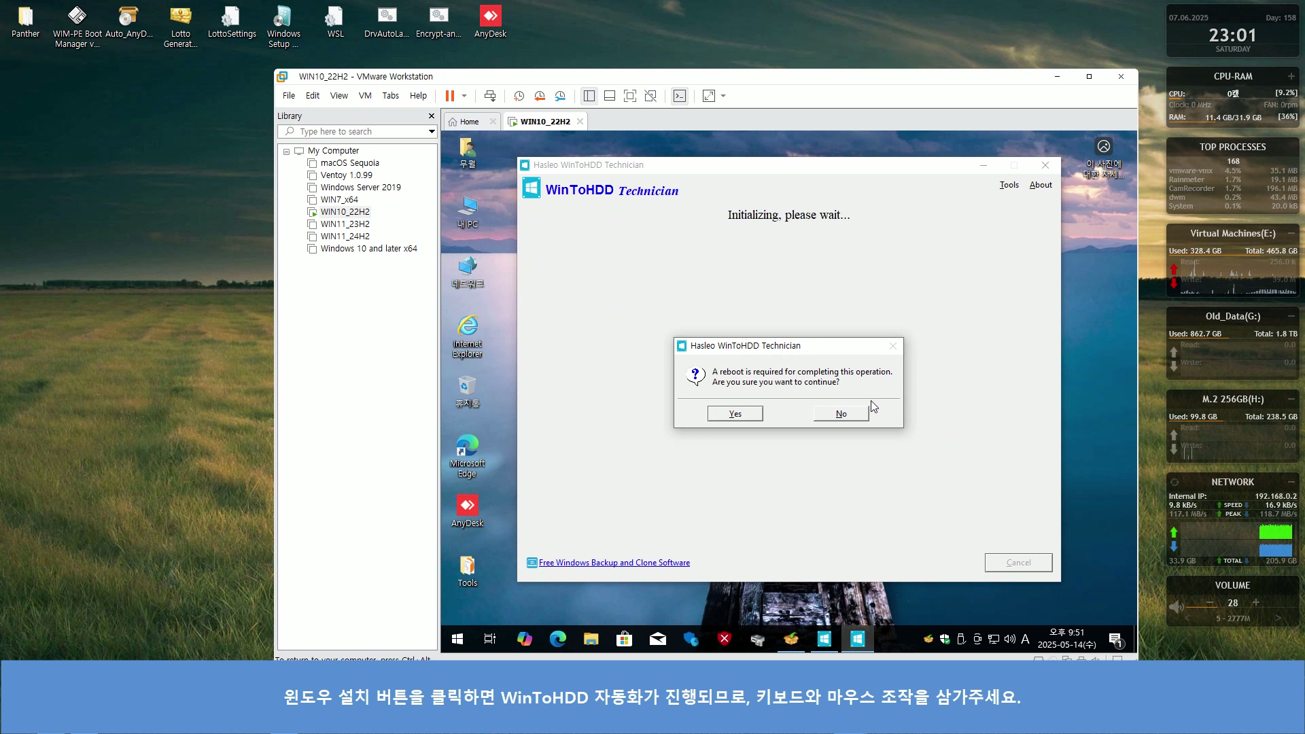This screenshot has height=734, width=1305.
Task: Collapse the My Computer tree node
Action: coord(286,152)
